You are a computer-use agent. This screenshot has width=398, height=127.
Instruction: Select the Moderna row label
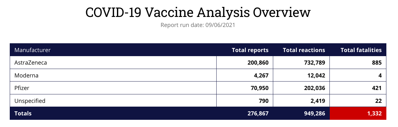[26, 75]
